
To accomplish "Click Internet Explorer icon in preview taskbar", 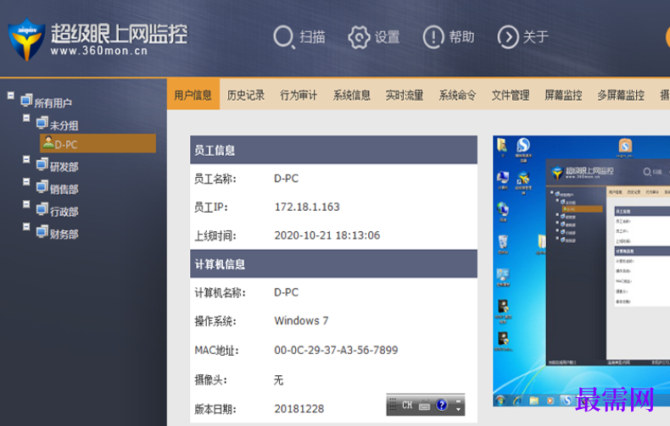I will 517,401.
